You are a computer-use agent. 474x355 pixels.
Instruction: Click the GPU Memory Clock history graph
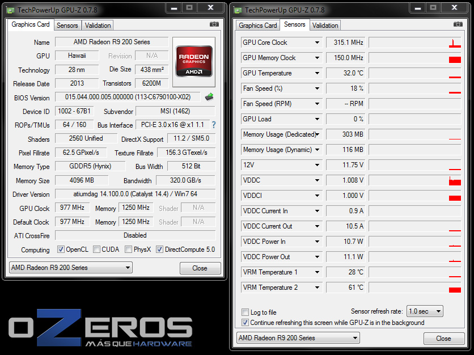pyautogui.click(x=415, y=58)
